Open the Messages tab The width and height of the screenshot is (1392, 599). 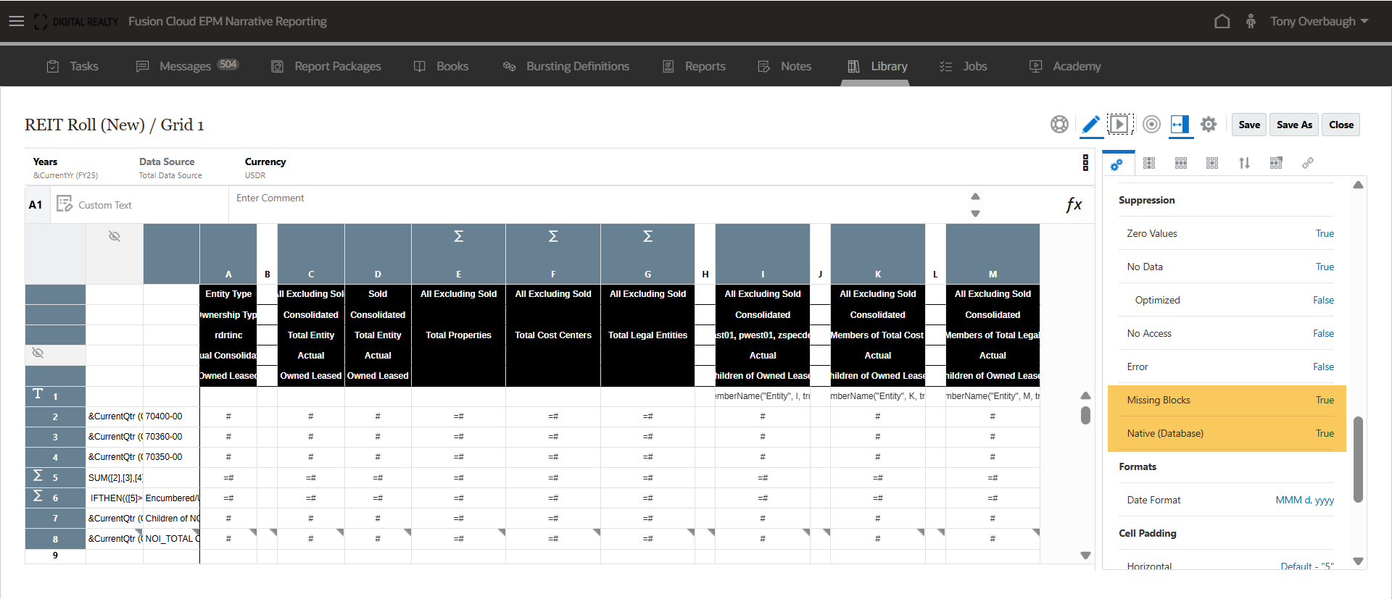187,66
